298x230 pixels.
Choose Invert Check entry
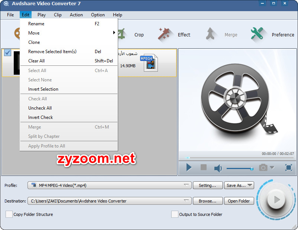(69, 117)
